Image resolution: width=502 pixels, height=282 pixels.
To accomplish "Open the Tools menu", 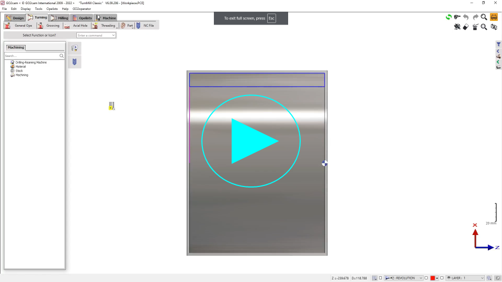I will (x=38, y=9).
